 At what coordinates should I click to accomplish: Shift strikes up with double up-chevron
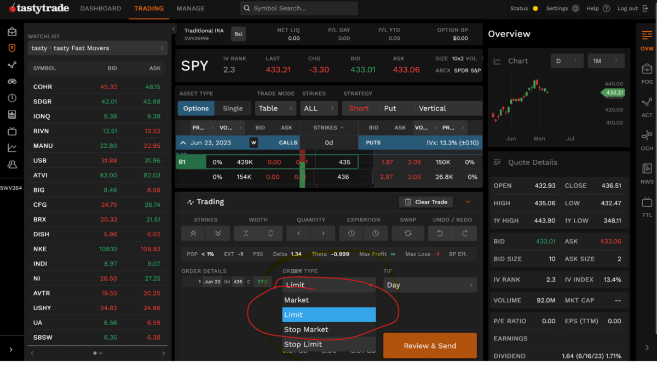[x=193, y=233]
